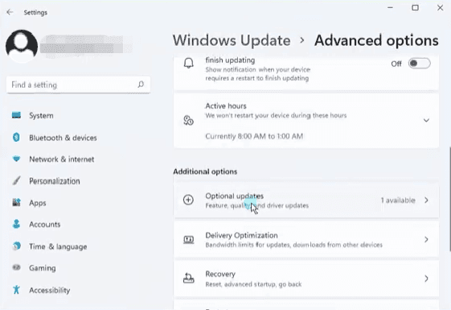Viewport: 451px width, 310px height.
Task: Click the Personalization brush icon
Action: 16,181
